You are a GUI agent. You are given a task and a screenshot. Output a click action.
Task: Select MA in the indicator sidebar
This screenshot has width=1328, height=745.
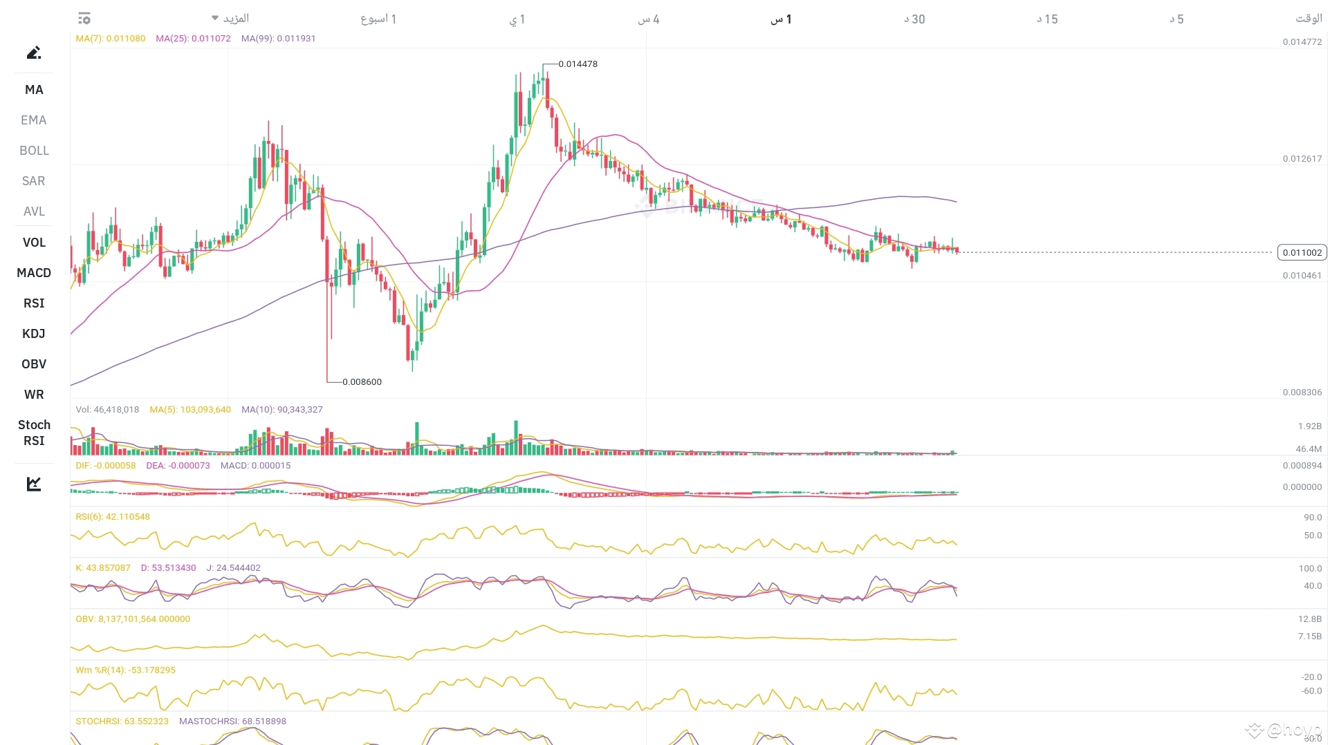pyautogui.click(x=33, y=89)
